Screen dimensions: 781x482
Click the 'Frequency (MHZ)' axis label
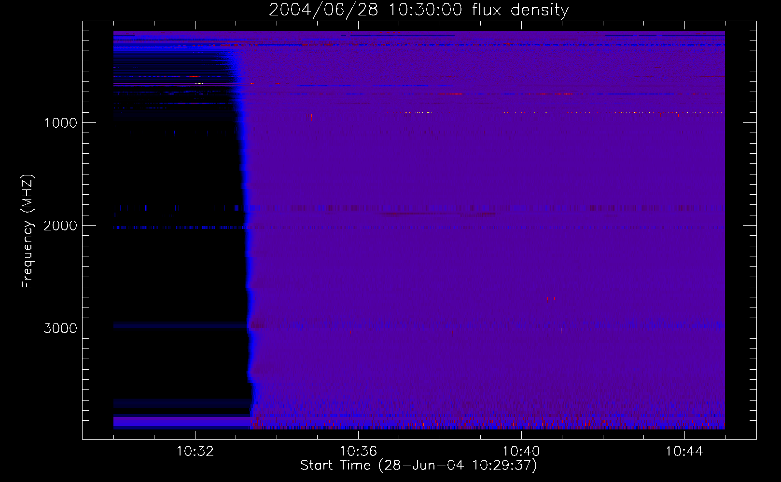28,231
